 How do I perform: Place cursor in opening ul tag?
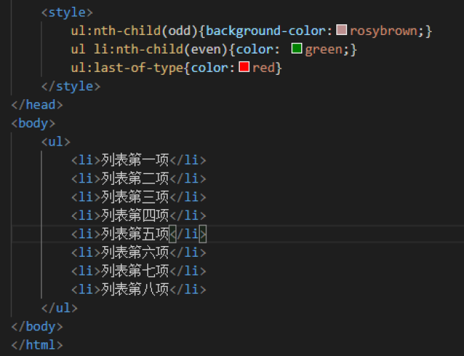click(56, 142)
